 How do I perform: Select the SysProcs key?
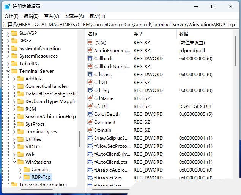pyautogui.click(x=35, y=124)
